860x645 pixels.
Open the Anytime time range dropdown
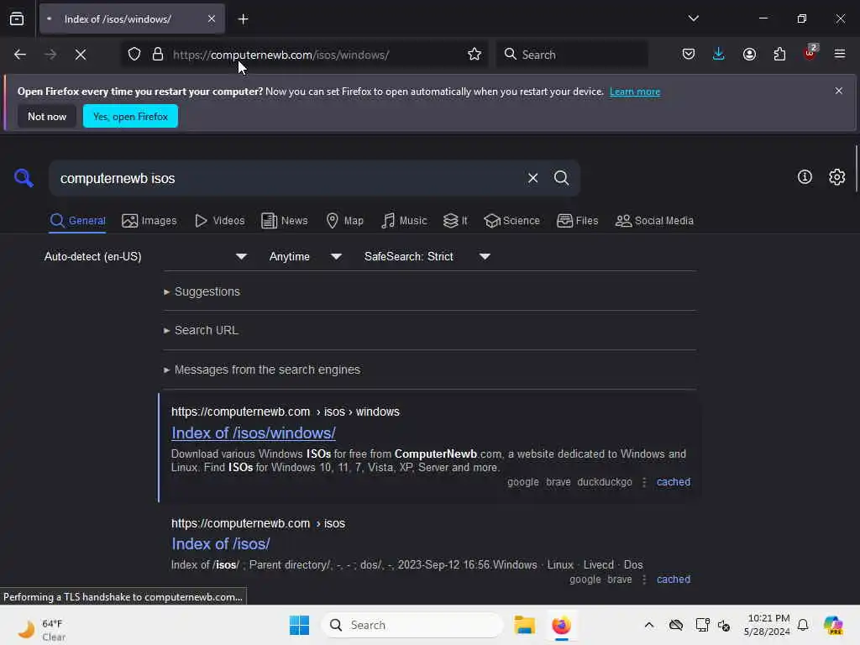click(x=306, y=257)
